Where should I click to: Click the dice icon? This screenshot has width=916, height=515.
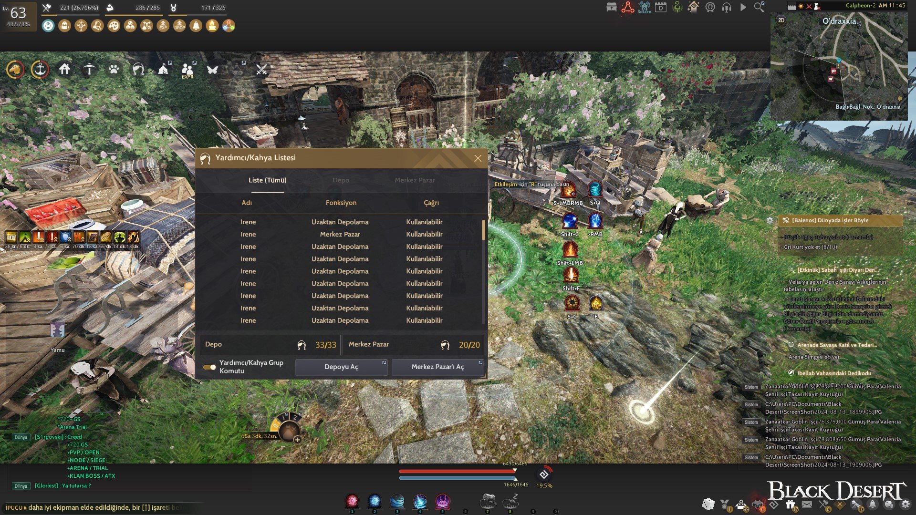708,504
